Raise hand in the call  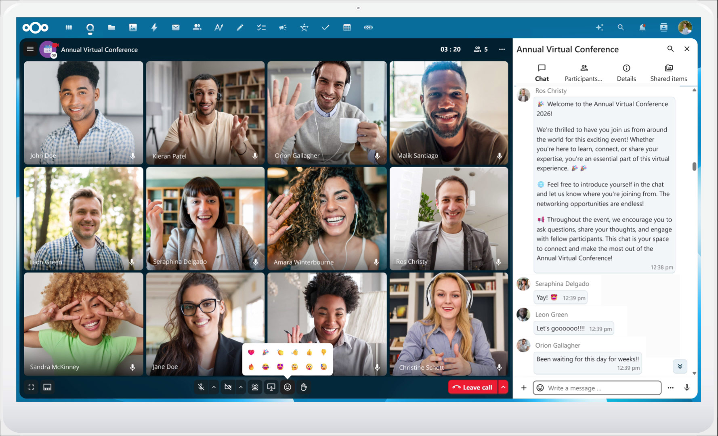click(x=304, y=387)
